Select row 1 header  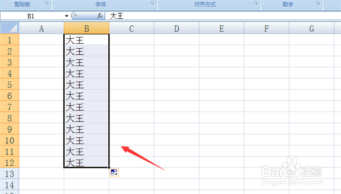(x=10, y=40)
